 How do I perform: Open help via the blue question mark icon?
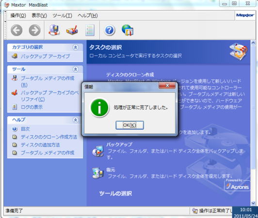(110, 30)
